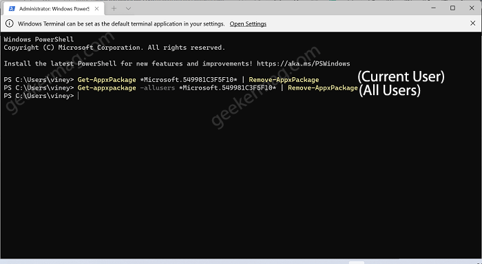This screenshot has height=264, width=482.
Task: Click the empty prompt on the last line
Action: pyautogui.click(x=41, y=96)
